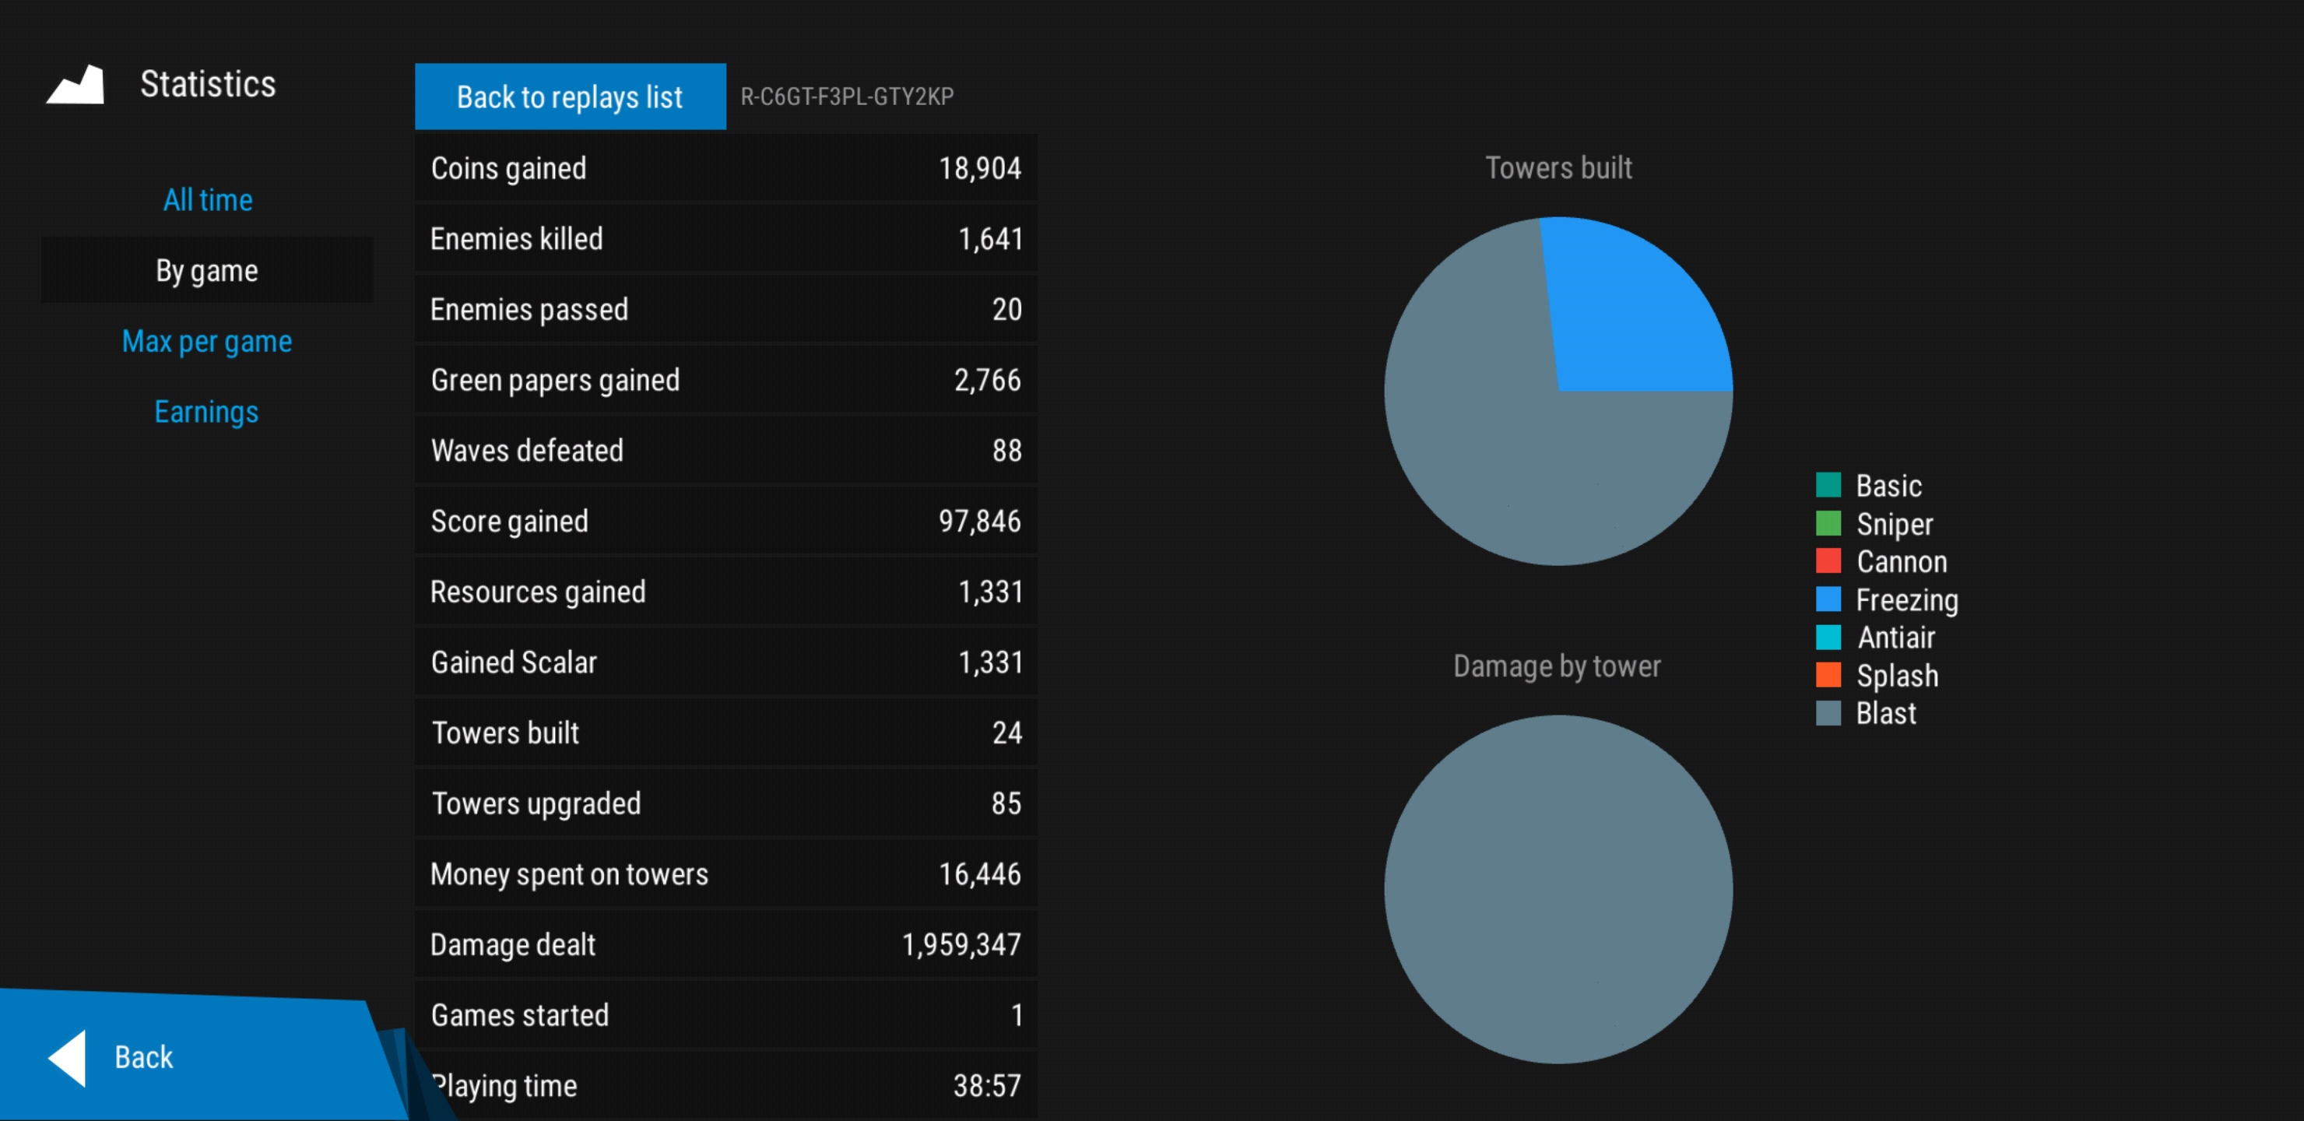Select the Coins gained row
Viewport: 2304px width, 1121px height.
725,168
